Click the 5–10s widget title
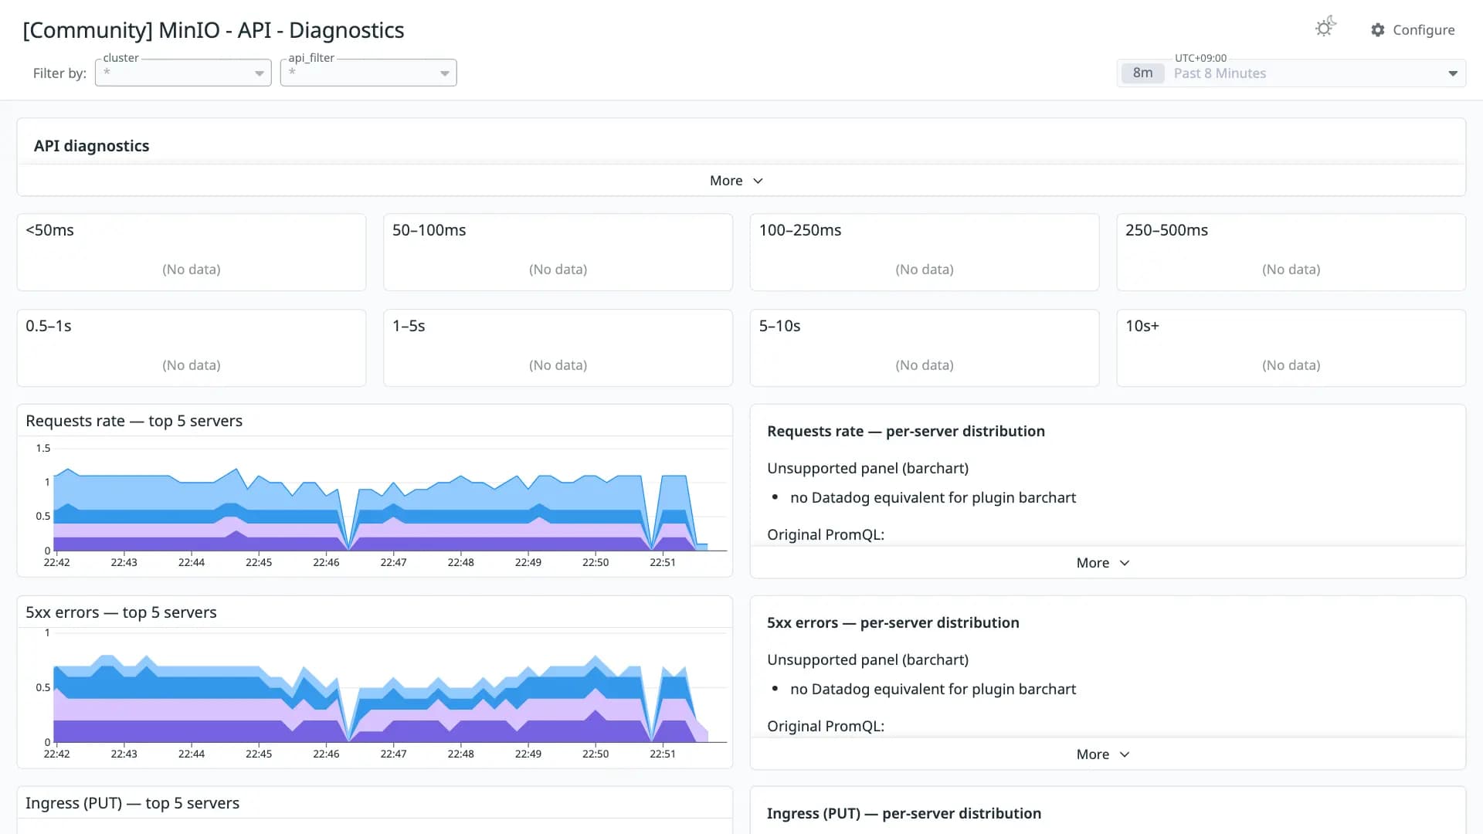Screen dimensions: 1483x834 pos(779,326)
